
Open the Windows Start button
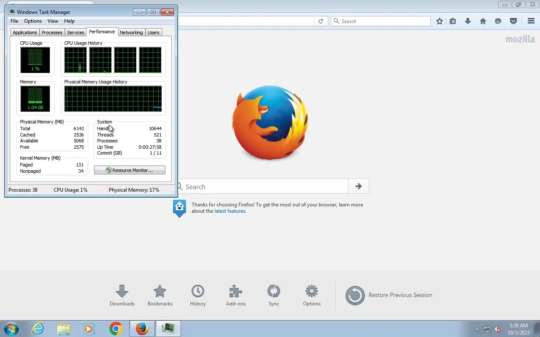coord(12,329)
